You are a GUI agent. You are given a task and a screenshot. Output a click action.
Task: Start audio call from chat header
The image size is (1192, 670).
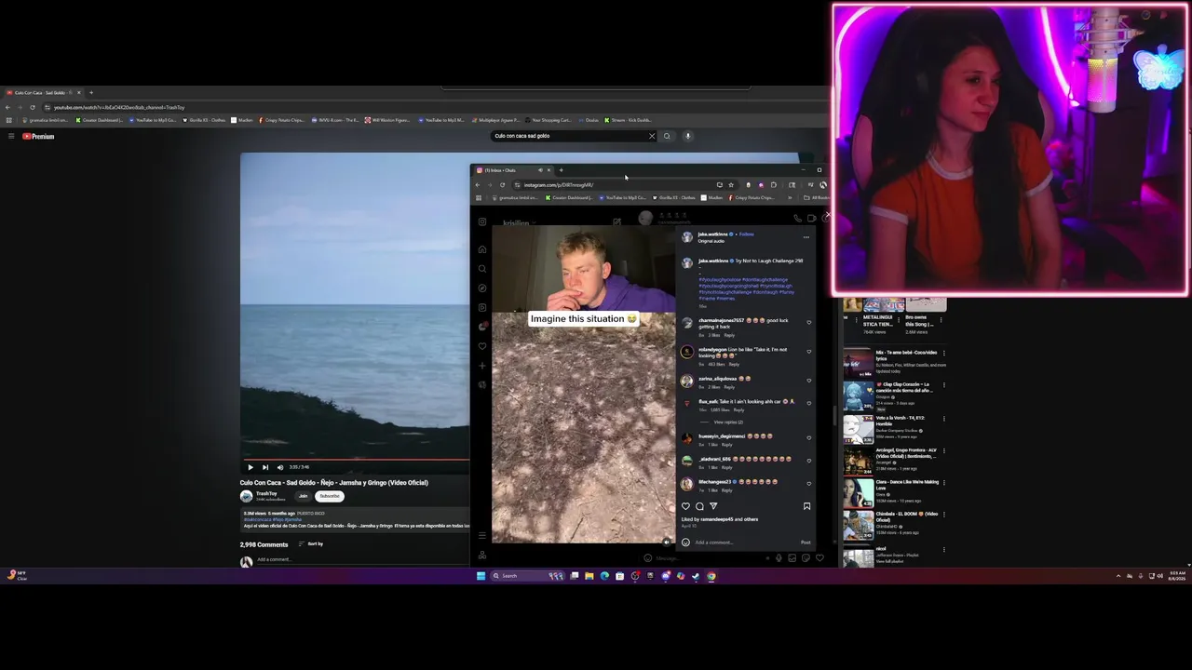click(x=798, y=219)
